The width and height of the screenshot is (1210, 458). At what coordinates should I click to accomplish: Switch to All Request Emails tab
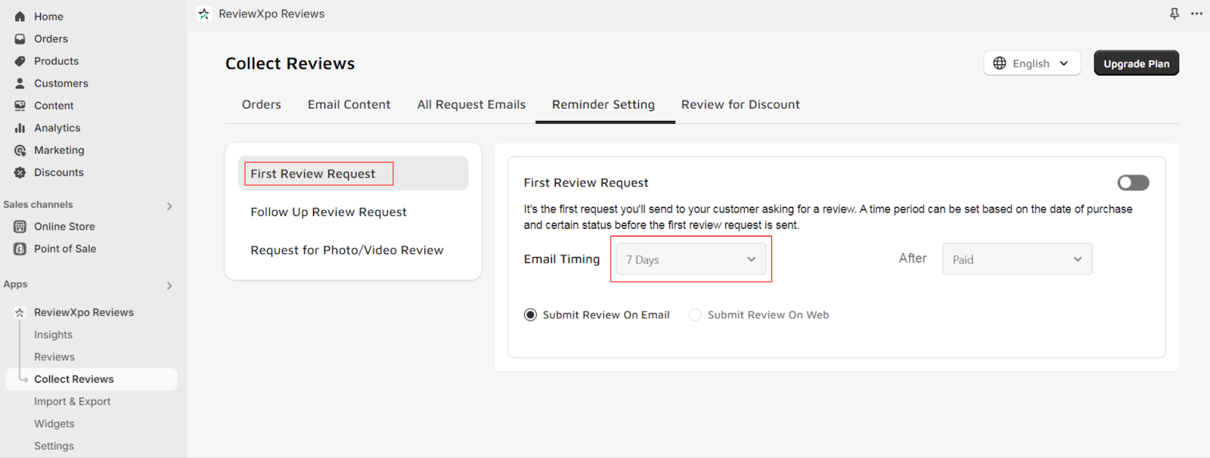click(x=471, y=105)
